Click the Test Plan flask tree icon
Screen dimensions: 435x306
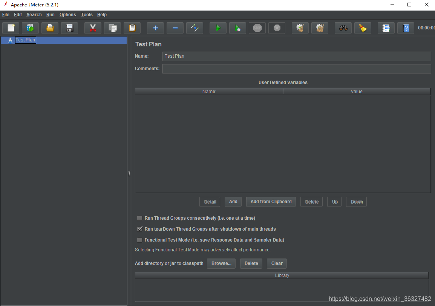point(10,40)
